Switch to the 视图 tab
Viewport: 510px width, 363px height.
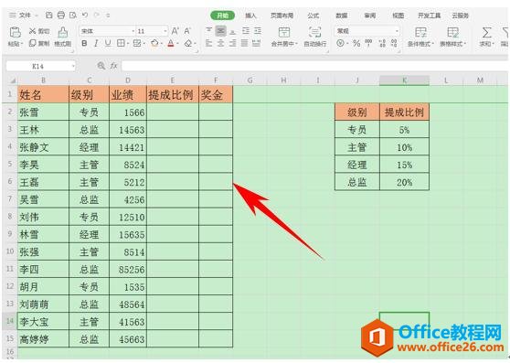point(398,16)
